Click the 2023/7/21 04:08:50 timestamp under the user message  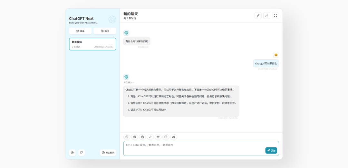tap(267, 69)
